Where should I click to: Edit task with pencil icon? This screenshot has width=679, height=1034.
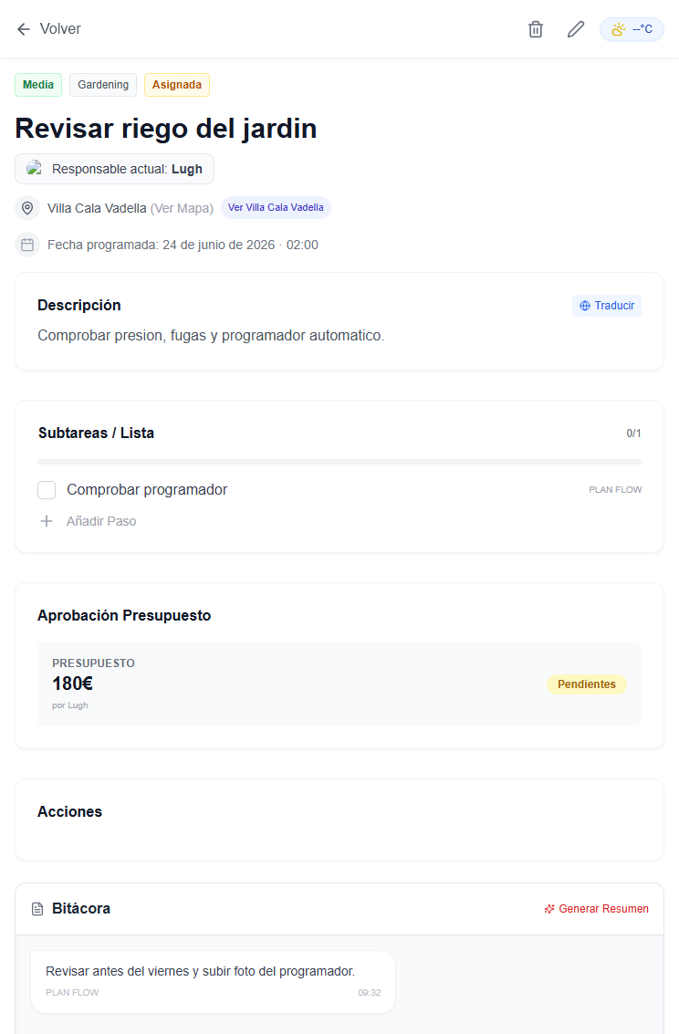[576, 29]
